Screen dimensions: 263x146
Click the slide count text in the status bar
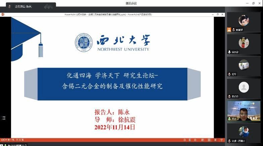coord(12,140)
